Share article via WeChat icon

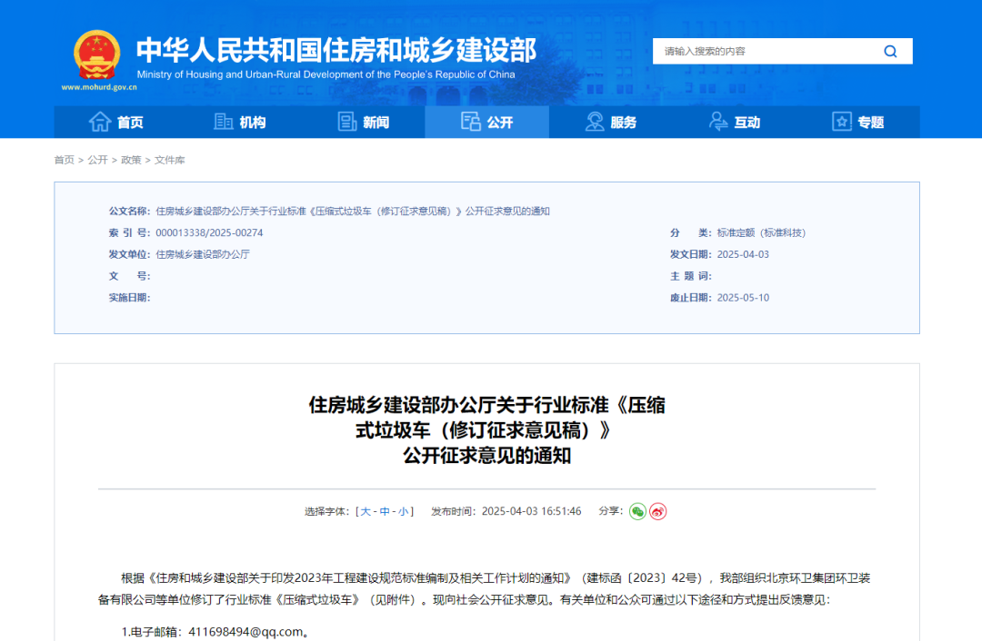click(637, 511)
